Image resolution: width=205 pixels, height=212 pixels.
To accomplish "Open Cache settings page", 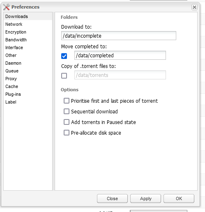I will point(28,86).
